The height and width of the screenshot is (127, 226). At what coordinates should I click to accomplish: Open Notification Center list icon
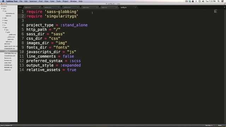coord(222,1)
